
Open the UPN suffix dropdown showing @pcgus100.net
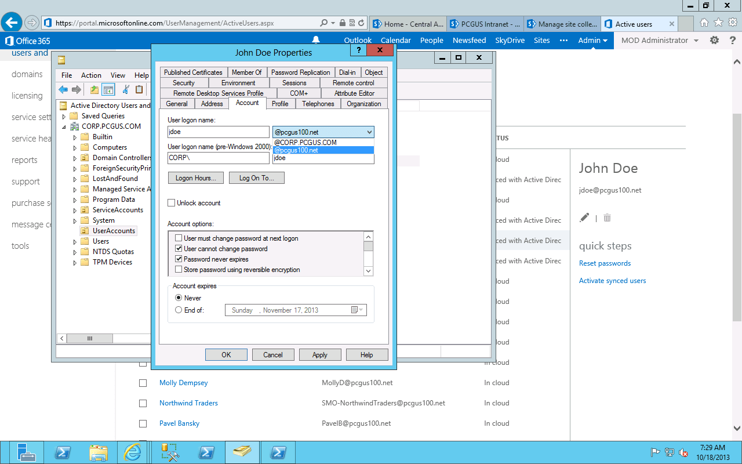370,132
